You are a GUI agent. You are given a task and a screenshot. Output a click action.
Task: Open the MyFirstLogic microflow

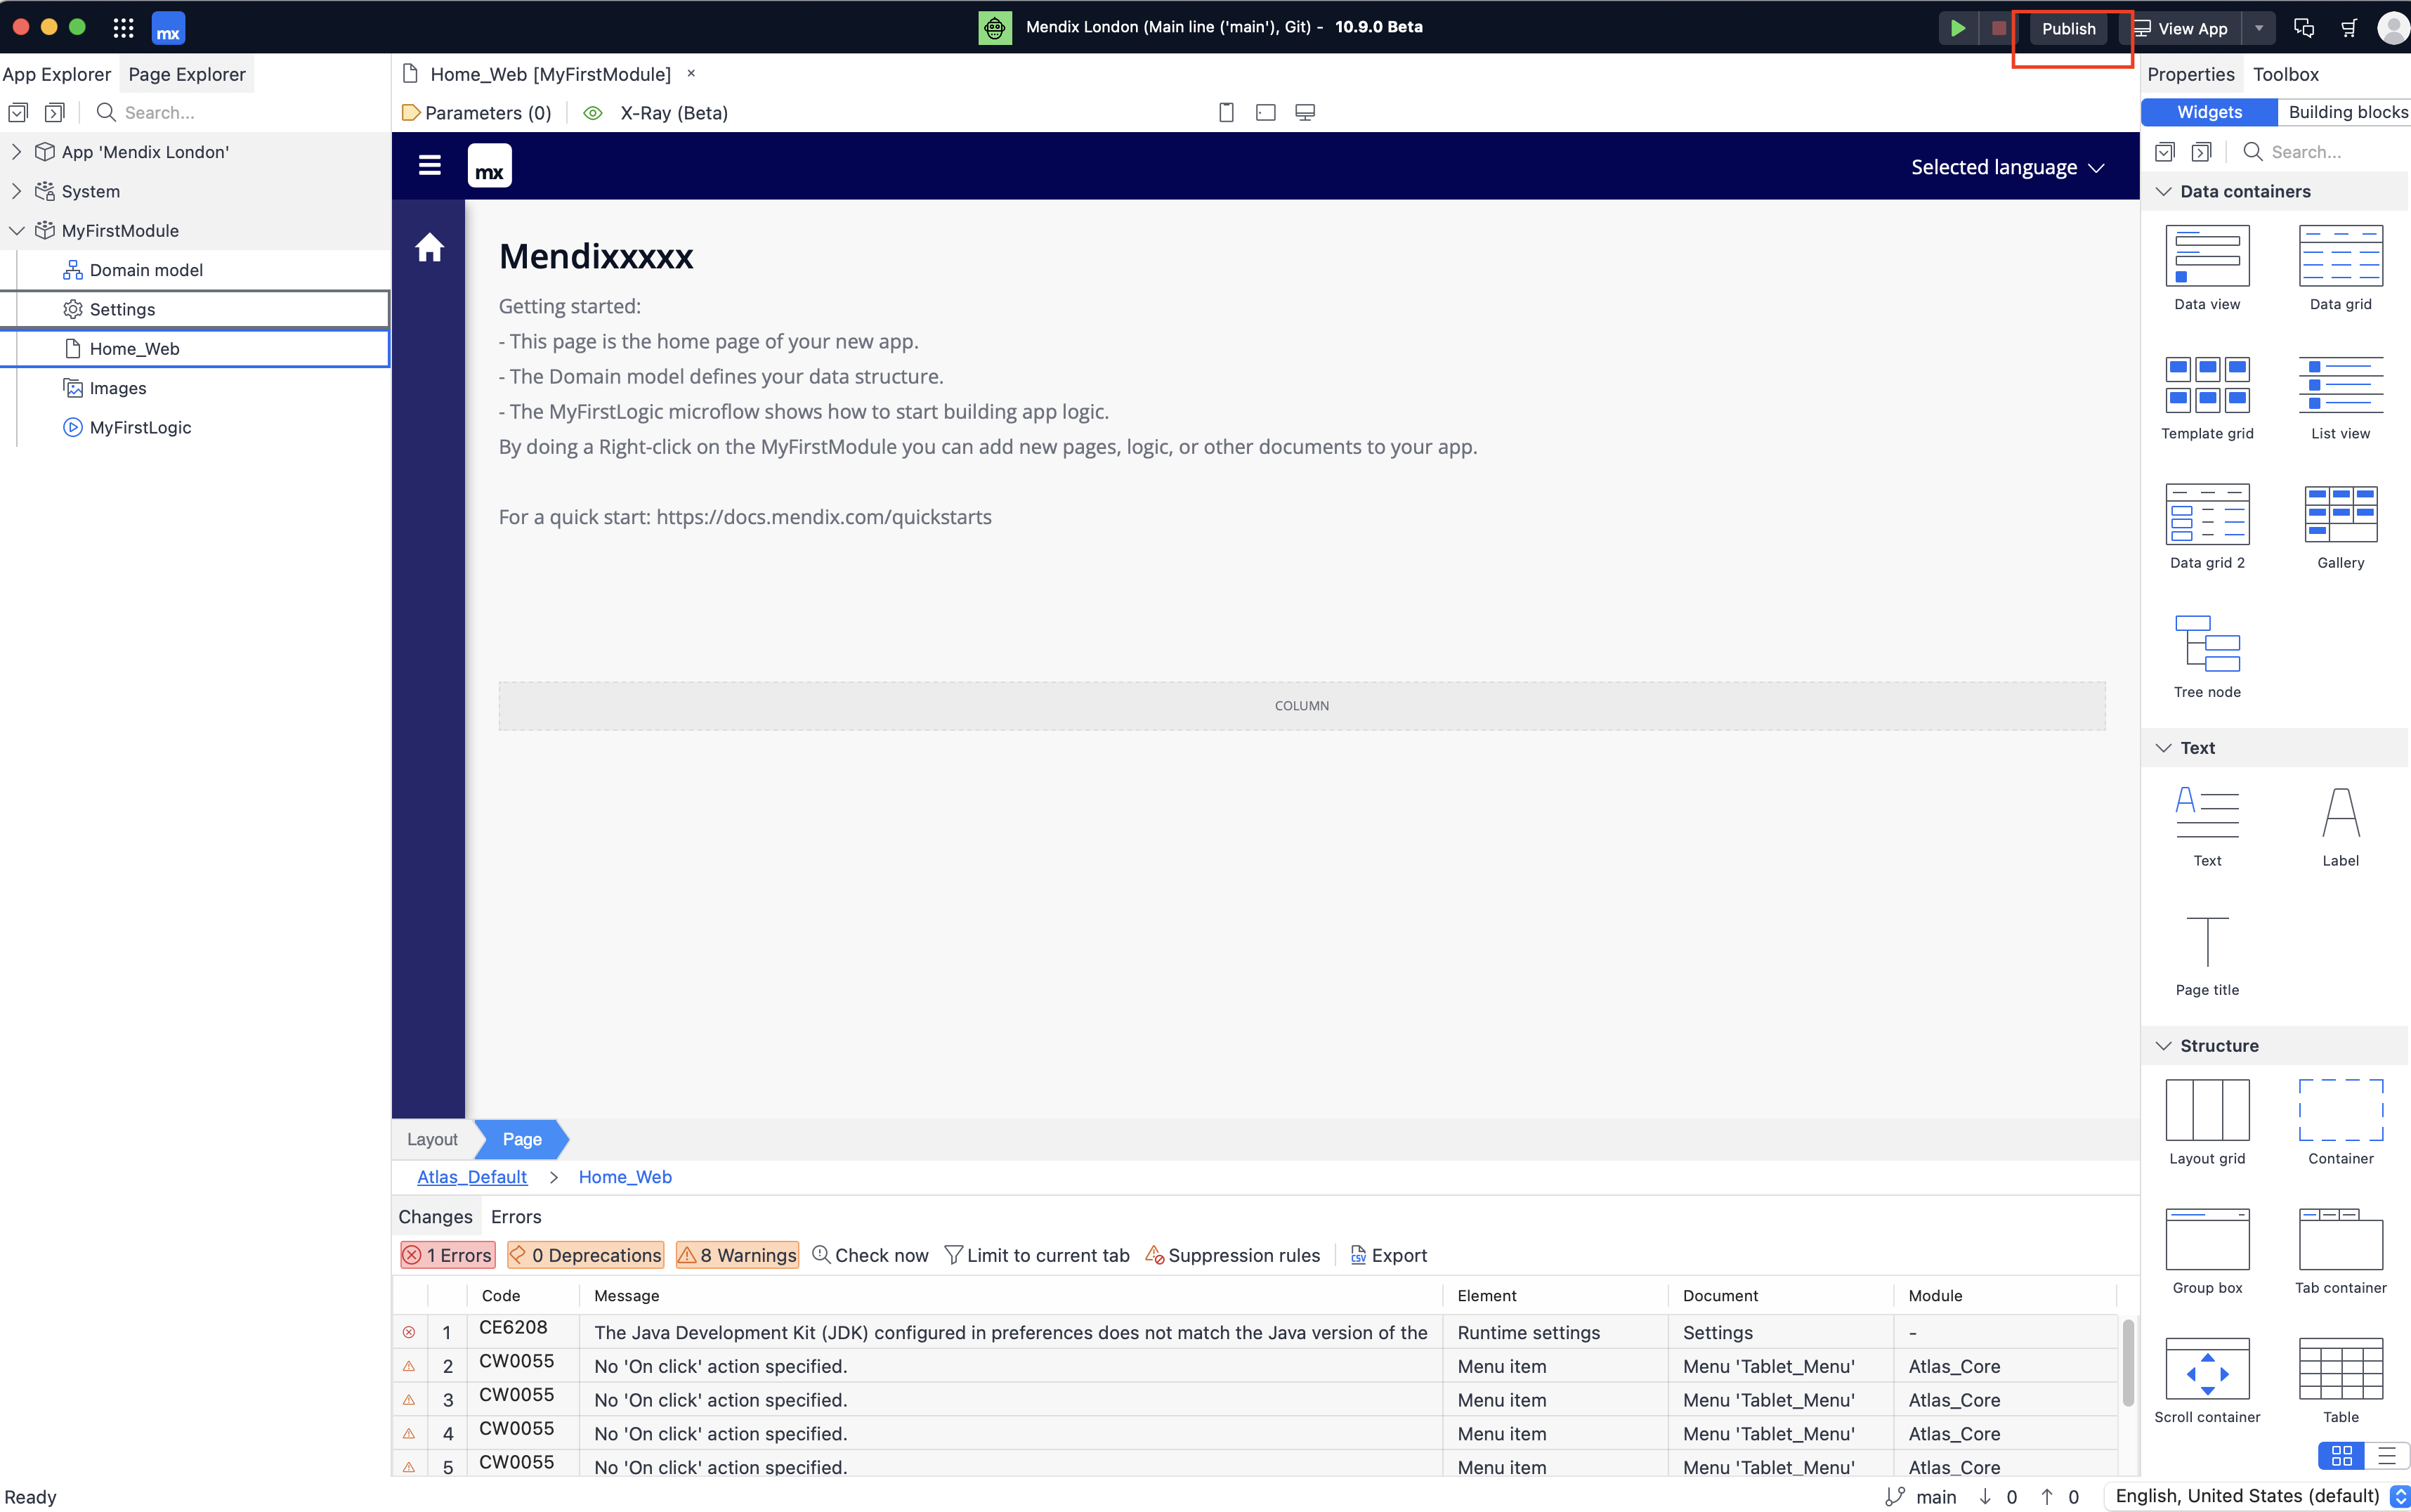click(x=140, y=427)
